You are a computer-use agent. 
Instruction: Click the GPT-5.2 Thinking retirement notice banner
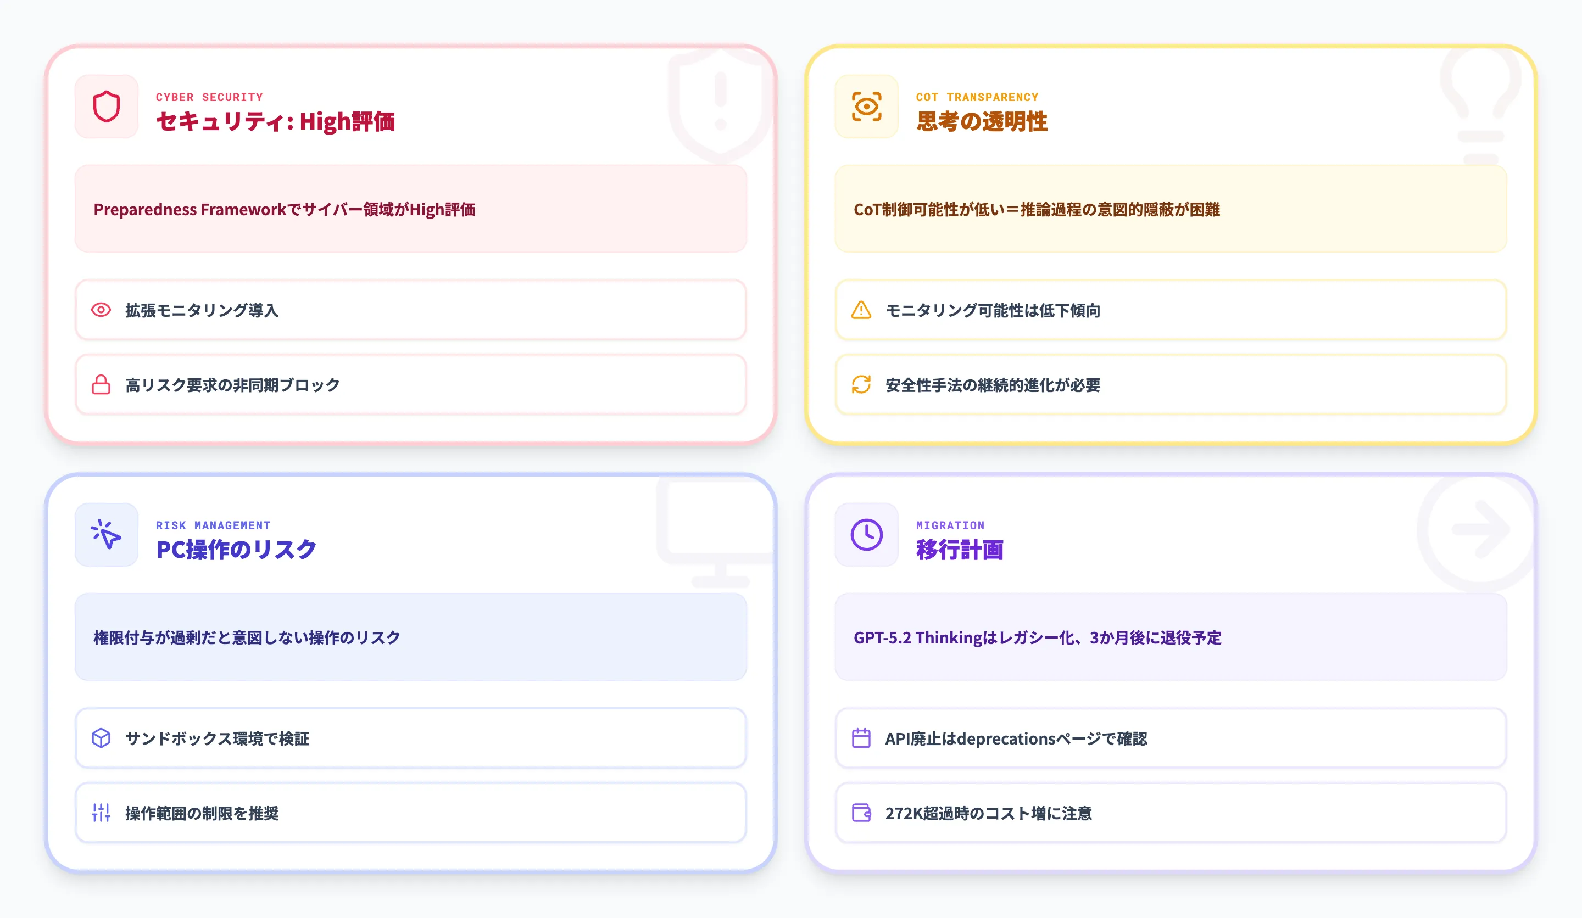coord(1170,637)
